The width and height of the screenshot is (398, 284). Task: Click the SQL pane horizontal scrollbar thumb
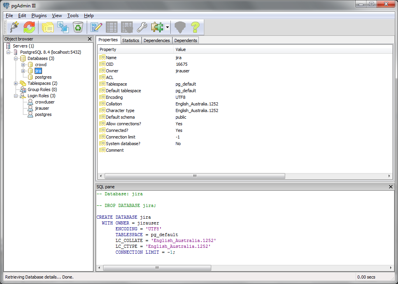157,268
